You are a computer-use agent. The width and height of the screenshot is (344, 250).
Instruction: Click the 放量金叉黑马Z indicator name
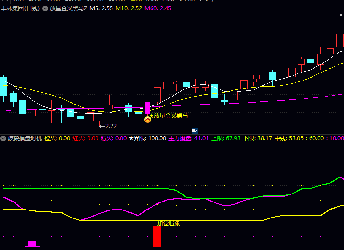tap(68, 8)
